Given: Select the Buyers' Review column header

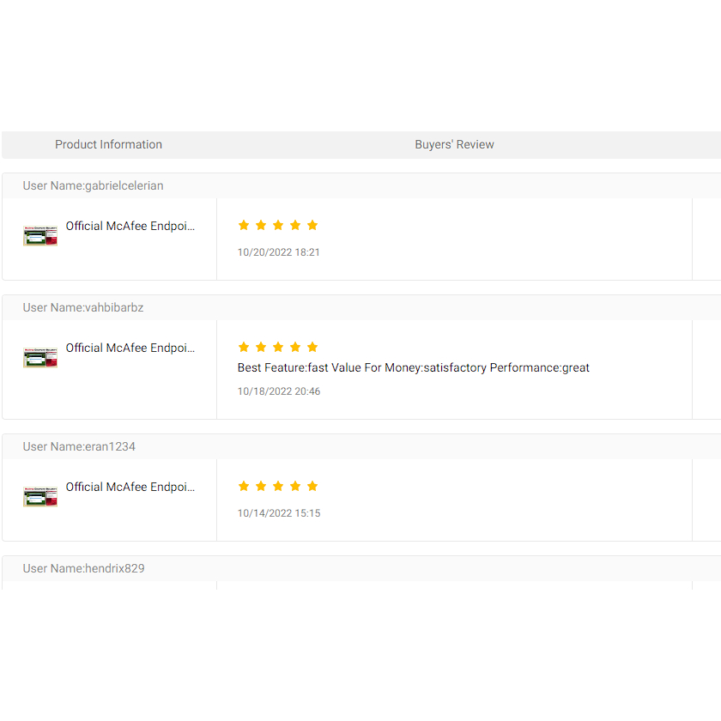Looking at the screenshot, I should coord(454,144).
